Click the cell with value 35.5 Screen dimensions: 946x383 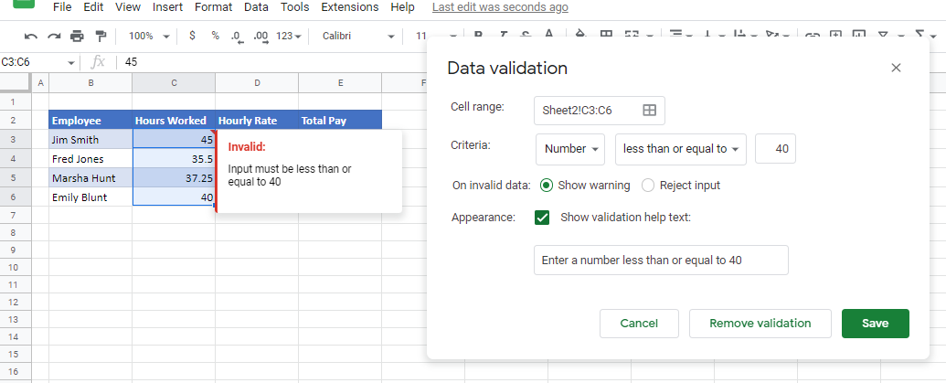point(174,159)
